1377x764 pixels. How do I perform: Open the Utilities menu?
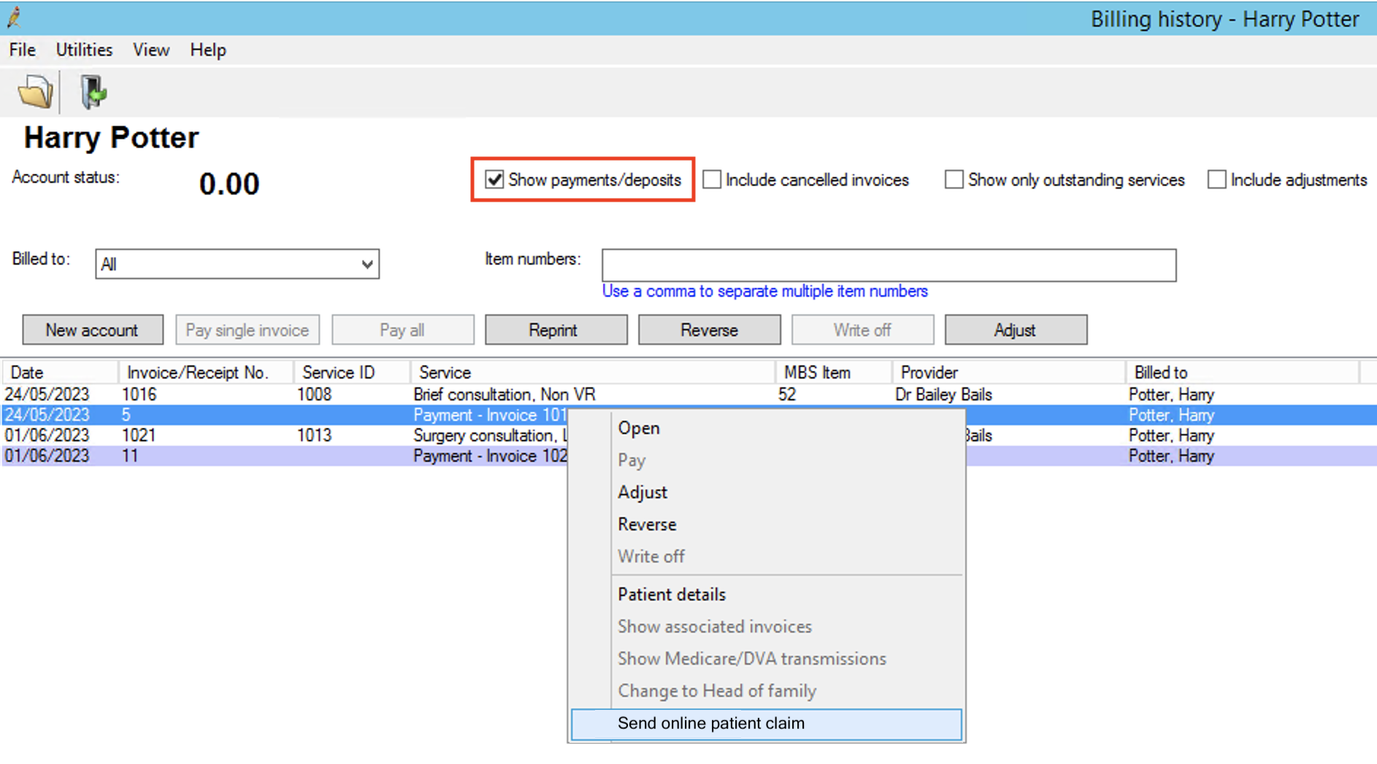pos(84,50)
